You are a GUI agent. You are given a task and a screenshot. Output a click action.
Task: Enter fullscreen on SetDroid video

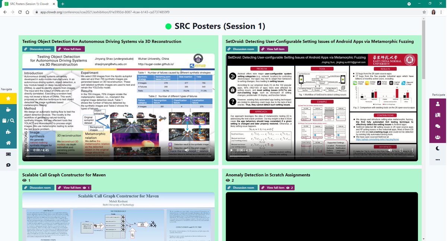pyautogui.click(x=400, y=150)
